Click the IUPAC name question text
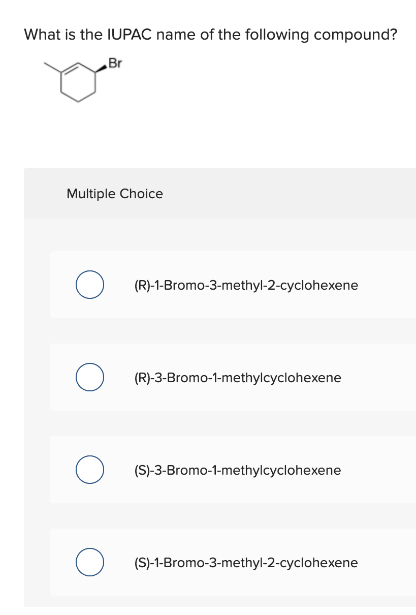The image size is (416, 615). (x=211, y=35)
